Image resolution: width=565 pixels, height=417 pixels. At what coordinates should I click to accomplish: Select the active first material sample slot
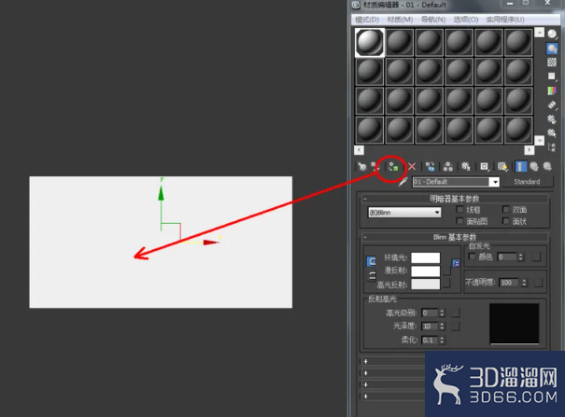click(x=369, y=43)
